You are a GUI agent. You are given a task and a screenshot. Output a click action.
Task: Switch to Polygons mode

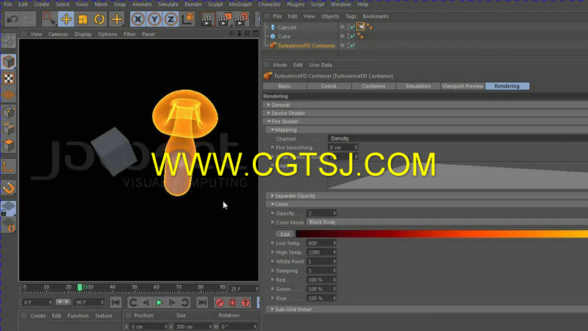click(8, 145)
